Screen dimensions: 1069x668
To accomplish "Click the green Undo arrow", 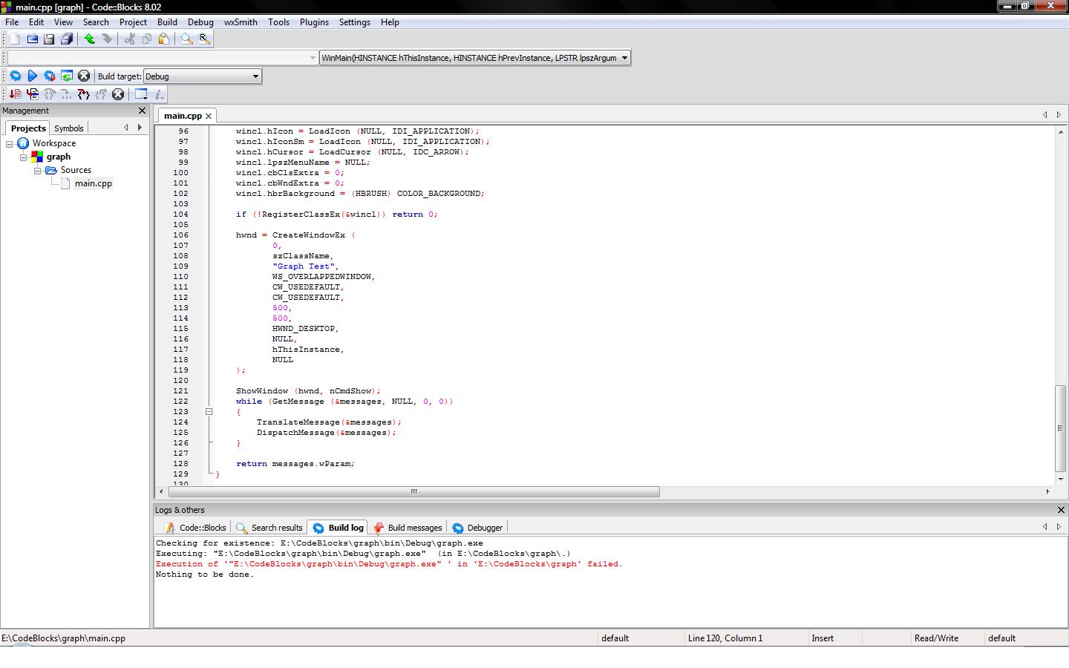I will click(x=90, y=39).
